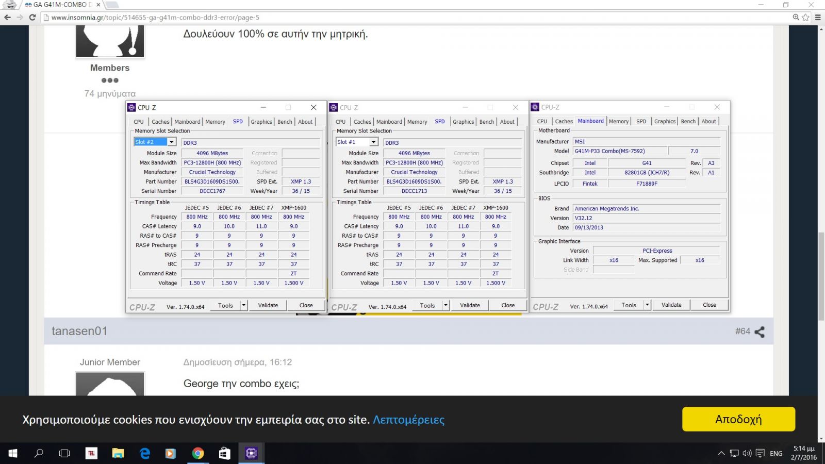Click Validate in Slot #1 CPU-Z window
The image size is (825, 464).
pos(470,305)
